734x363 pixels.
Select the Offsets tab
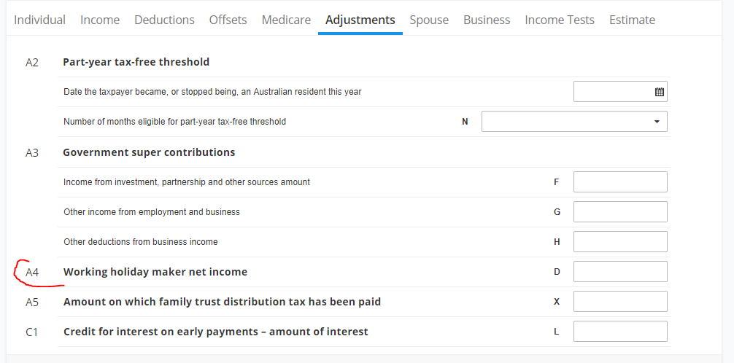[228, 20]
